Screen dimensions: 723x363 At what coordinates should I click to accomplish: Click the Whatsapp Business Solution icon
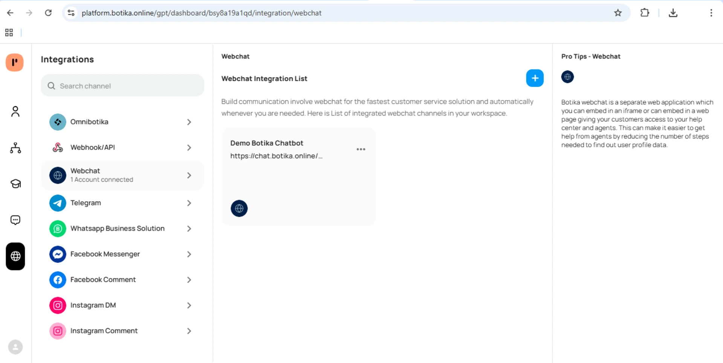57,229
